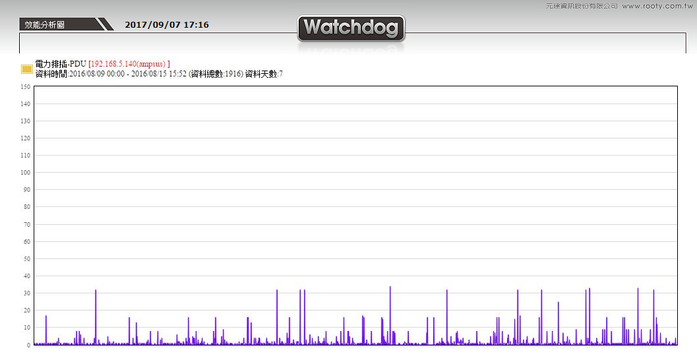
Task: Click the 30 label on the y-axis
Action: [x=27, y=293]
